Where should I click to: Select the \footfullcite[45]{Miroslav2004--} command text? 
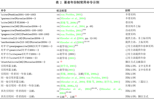[x=23, y=62]
